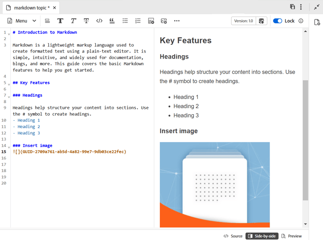This screenshot has width=323, height=240.
Task: Apply bold formatting
Action: [60, 21]
